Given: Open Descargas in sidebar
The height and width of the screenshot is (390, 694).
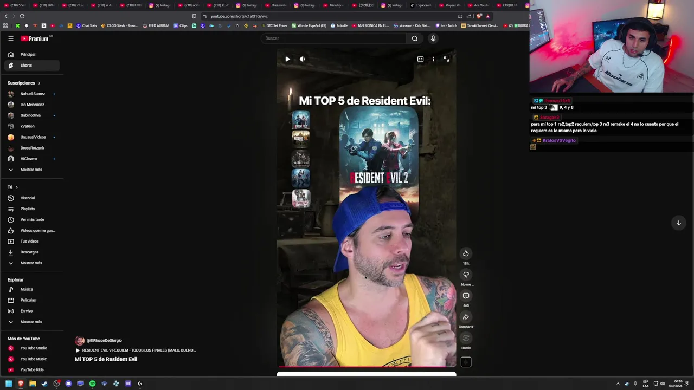Looking at the screenshot, I should click(x=32, y=252).
